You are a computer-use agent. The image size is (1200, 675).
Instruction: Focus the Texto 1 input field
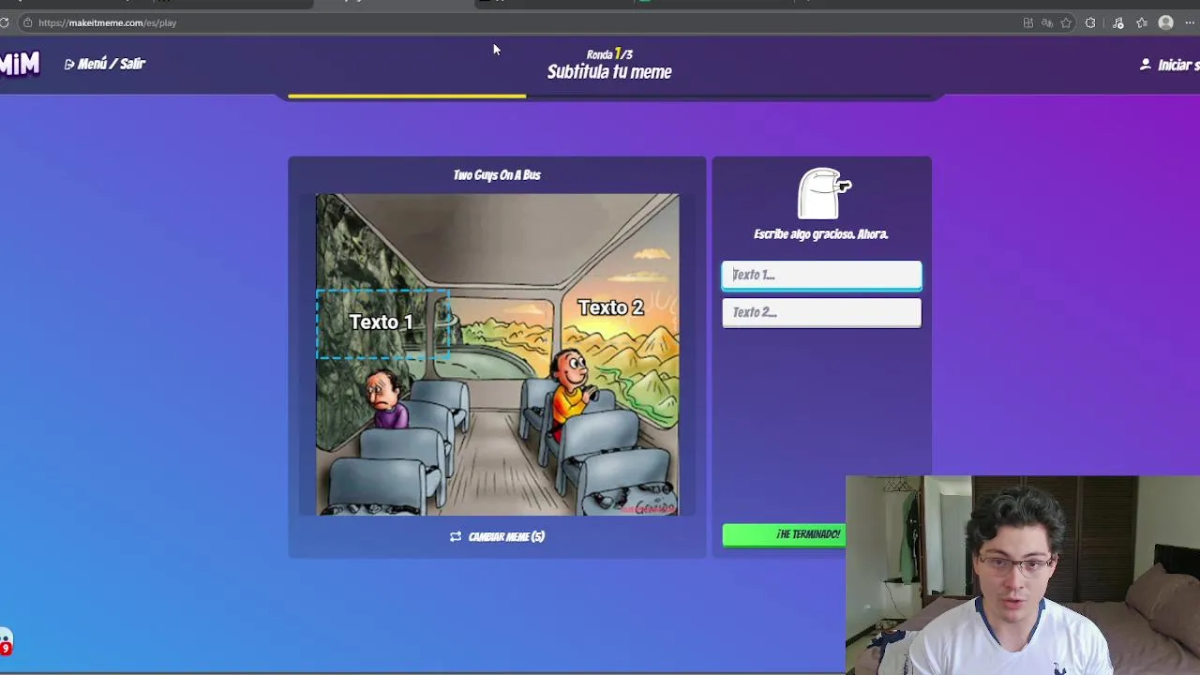pyautogui.click(x=821, y=275)
